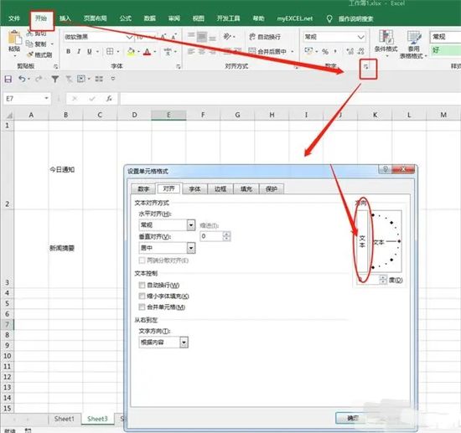The image size is (461, 433).
Task: Customize Quick Access Toolbar dropdown
Action: 113,79
